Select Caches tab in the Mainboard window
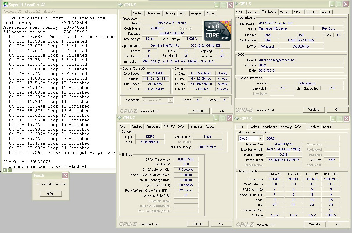Viewport: 352px width, 233px height. click(x=253, y=12)
